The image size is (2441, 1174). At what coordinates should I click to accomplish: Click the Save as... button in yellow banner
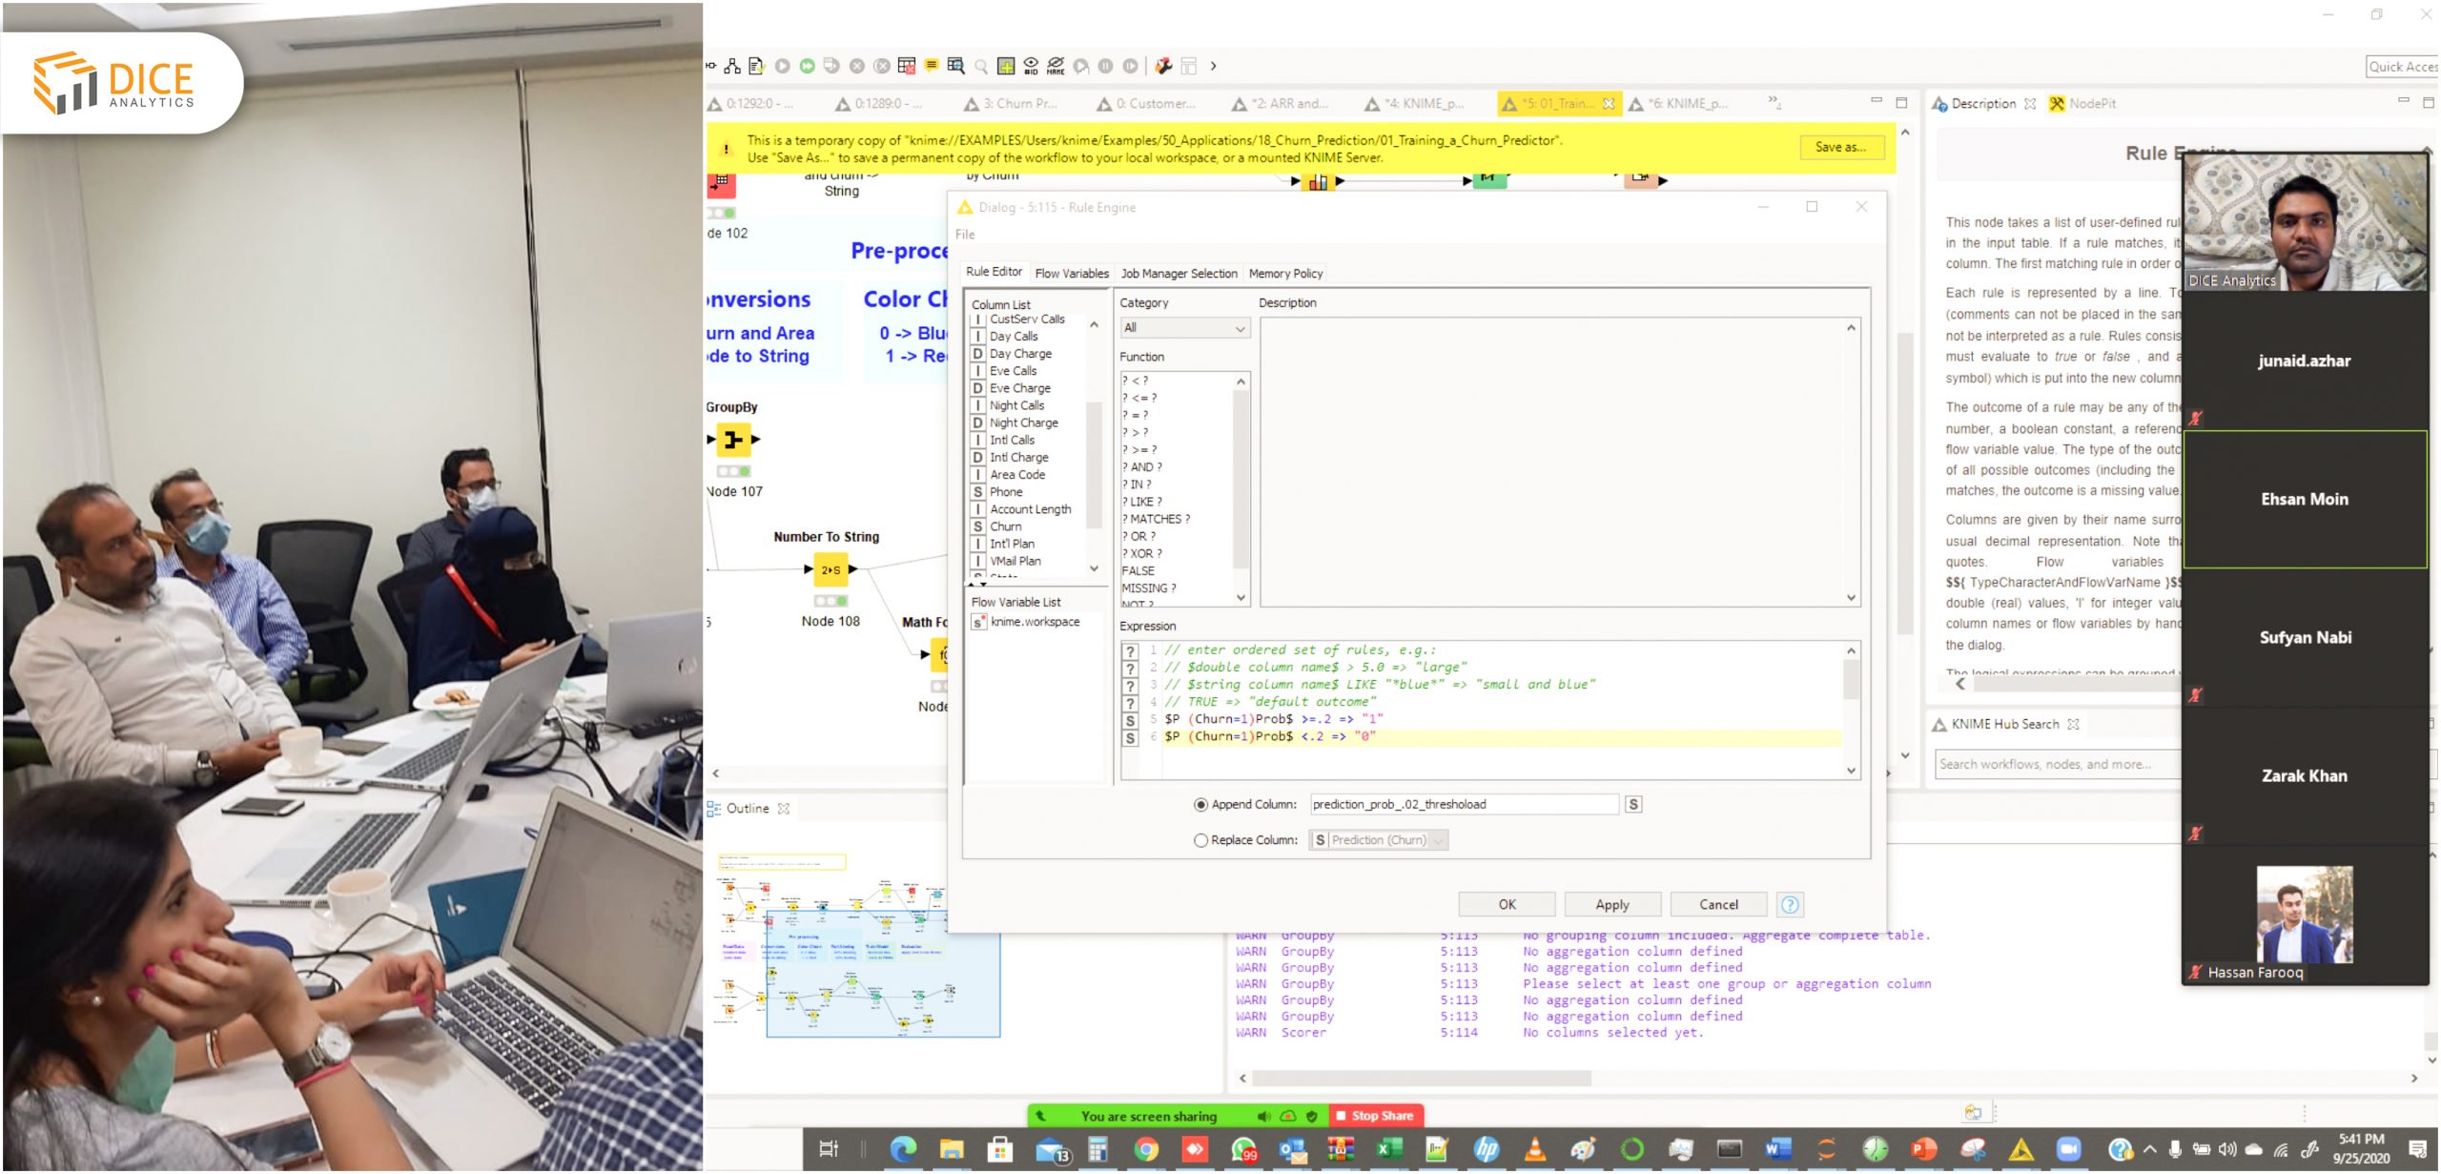point(1841,147)
